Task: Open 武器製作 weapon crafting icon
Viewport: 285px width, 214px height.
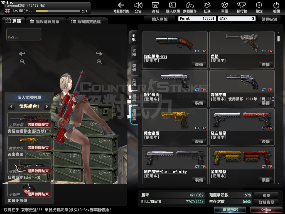Action: (x=190, y=8)
